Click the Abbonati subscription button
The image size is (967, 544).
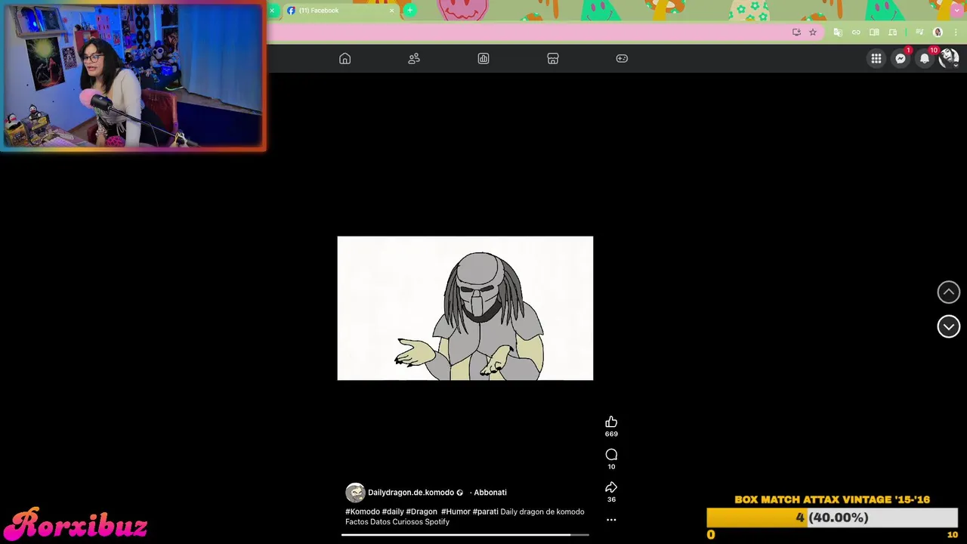coord(490,493)
